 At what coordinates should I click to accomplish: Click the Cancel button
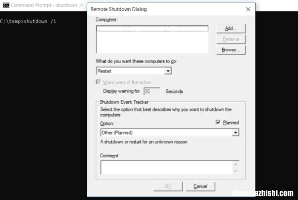pos(200,186)
